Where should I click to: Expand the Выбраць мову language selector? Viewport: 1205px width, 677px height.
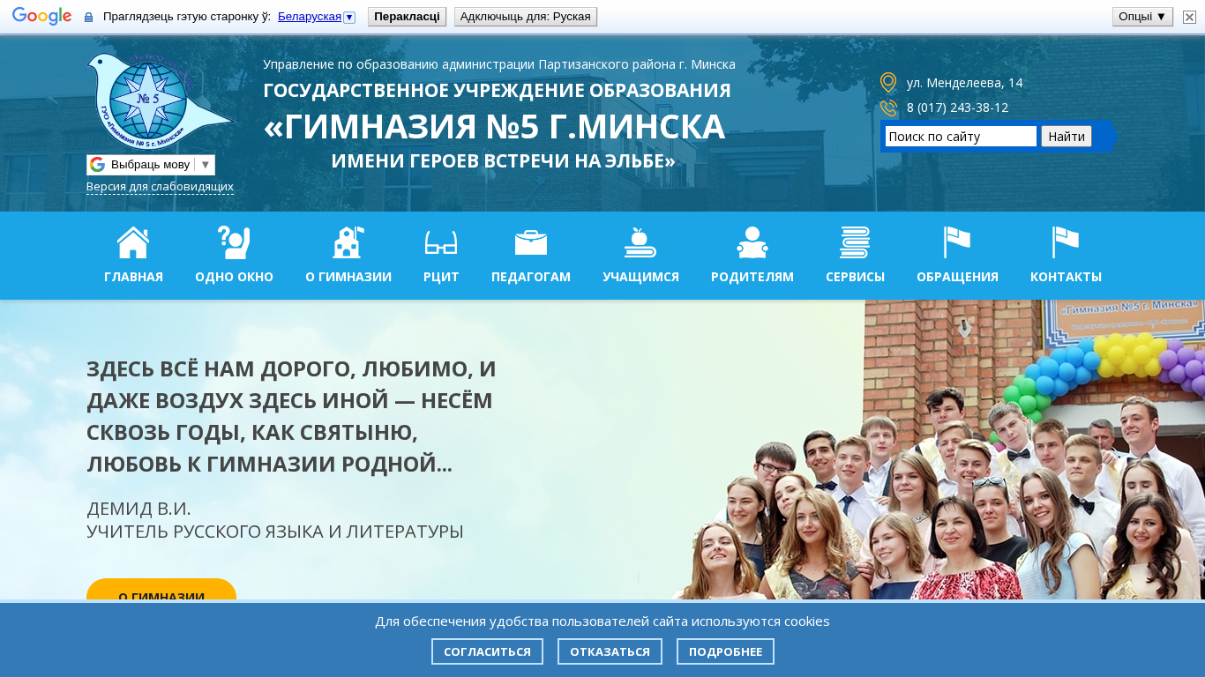151,165
